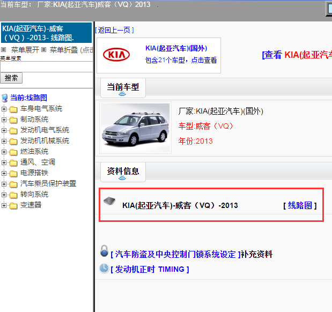Image resolution: width=332 pixels, height=312 pixels.
Task: Click 包含21个车型,点击查看 link
Action: 181,61
